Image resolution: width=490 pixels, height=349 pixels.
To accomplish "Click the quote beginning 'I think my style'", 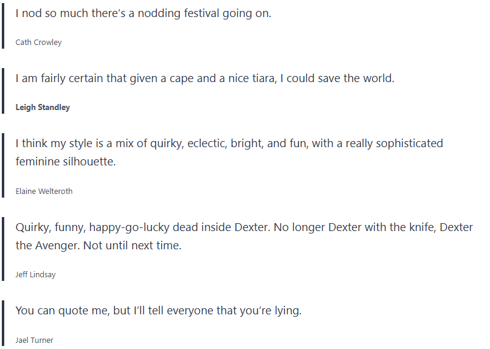I will [x=229, y=143].
